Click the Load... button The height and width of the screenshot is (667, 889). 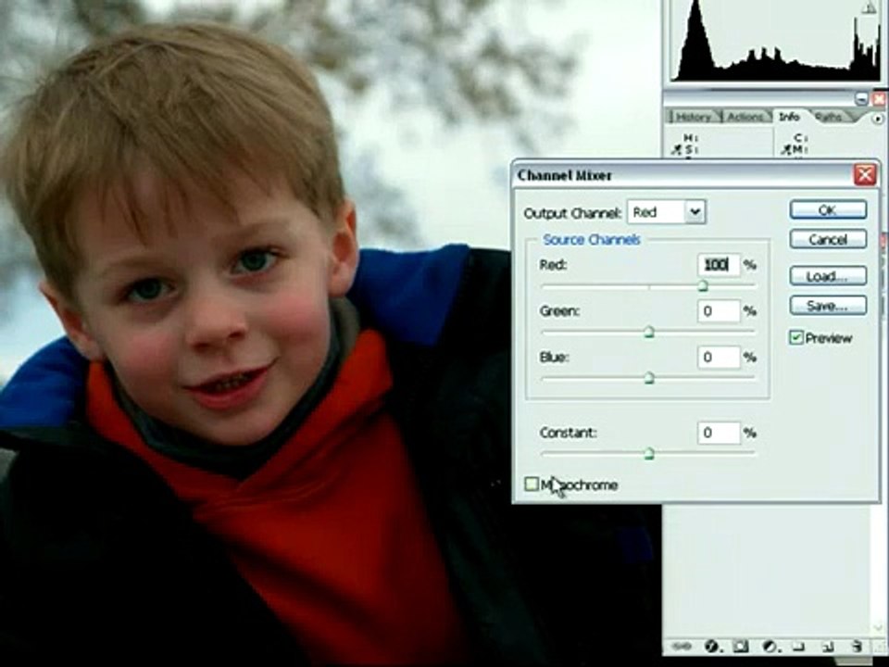tap(828, 276)
